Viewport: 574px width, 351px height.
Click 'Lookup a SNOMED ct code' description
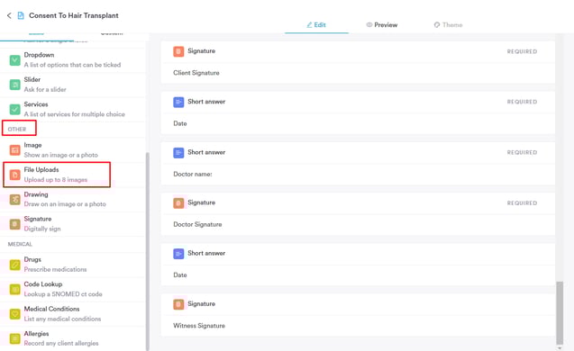click(63, 294)
